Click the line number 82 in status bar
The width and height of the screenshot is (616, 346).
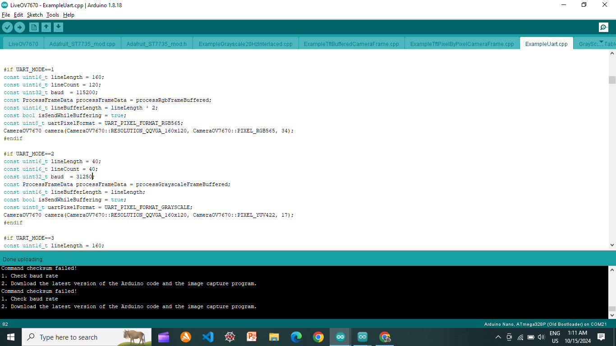point(5,324)
